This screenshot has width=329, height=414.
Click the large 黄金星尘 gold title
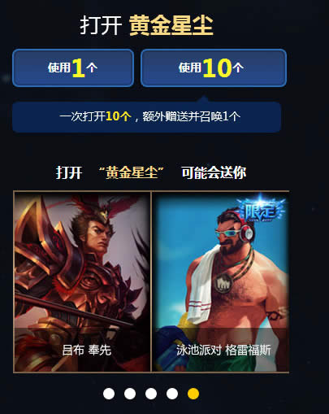(171, 25)
